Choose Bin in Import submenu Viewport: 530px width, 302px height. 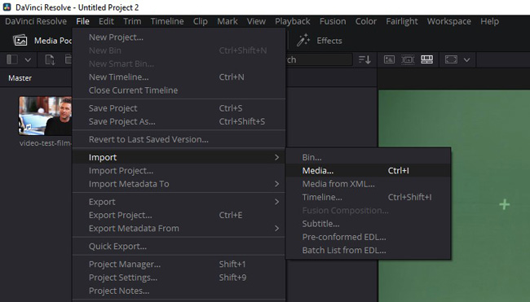(x=369, y=157)
